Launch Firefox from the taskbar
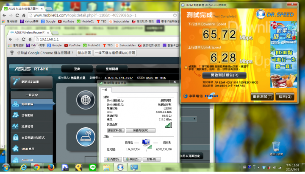This screenshot has height=174, width=305. [51, 167]
